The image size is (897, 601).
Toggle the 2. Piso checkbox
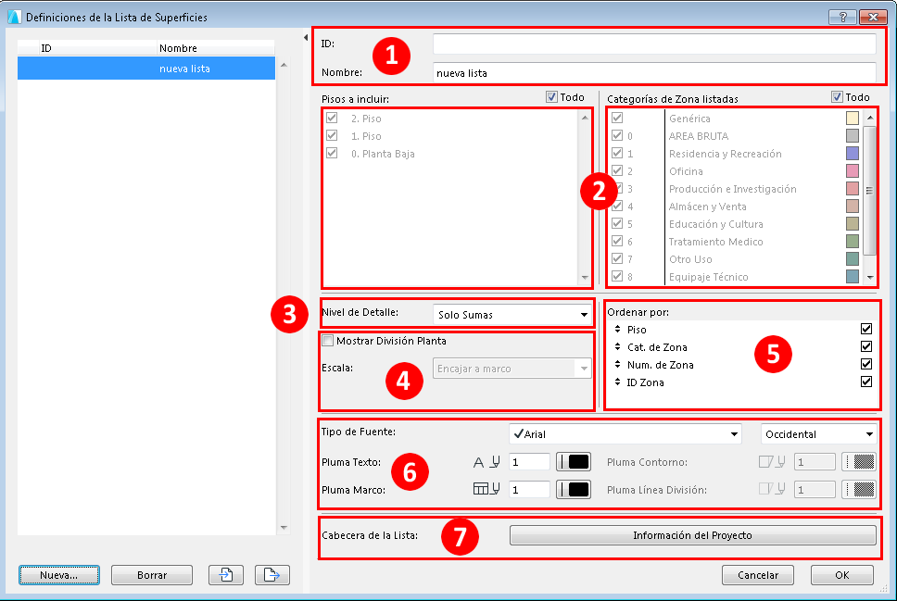[332, 118]
